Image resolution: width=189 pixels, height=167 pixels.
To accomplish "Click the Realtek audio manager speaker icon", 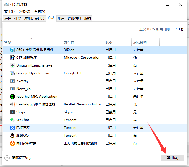I will tap(13, 104).
